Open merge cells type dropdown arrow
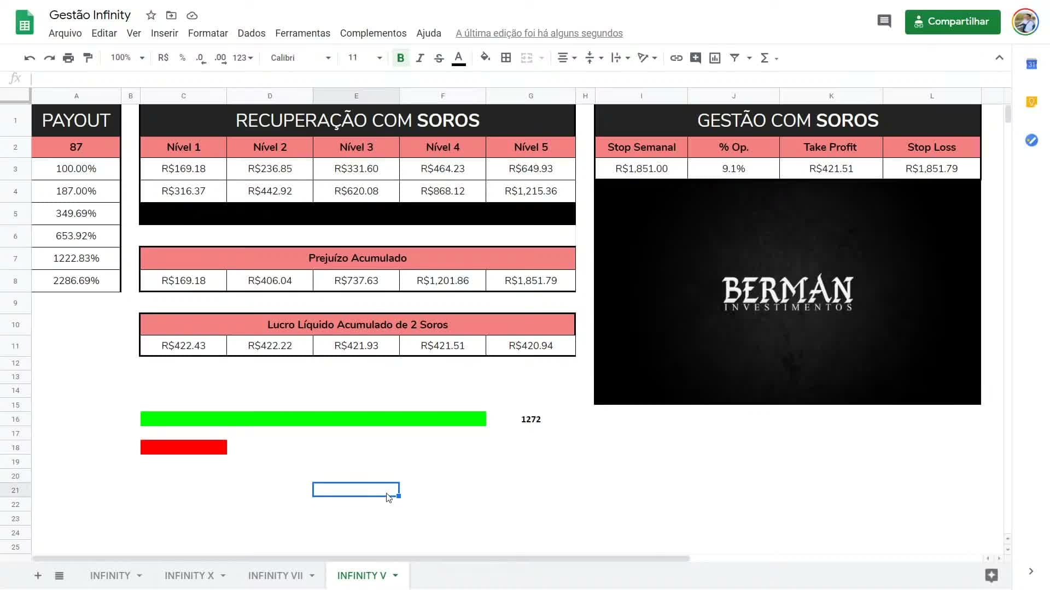The image size is (1050, 590). point(541,58)
